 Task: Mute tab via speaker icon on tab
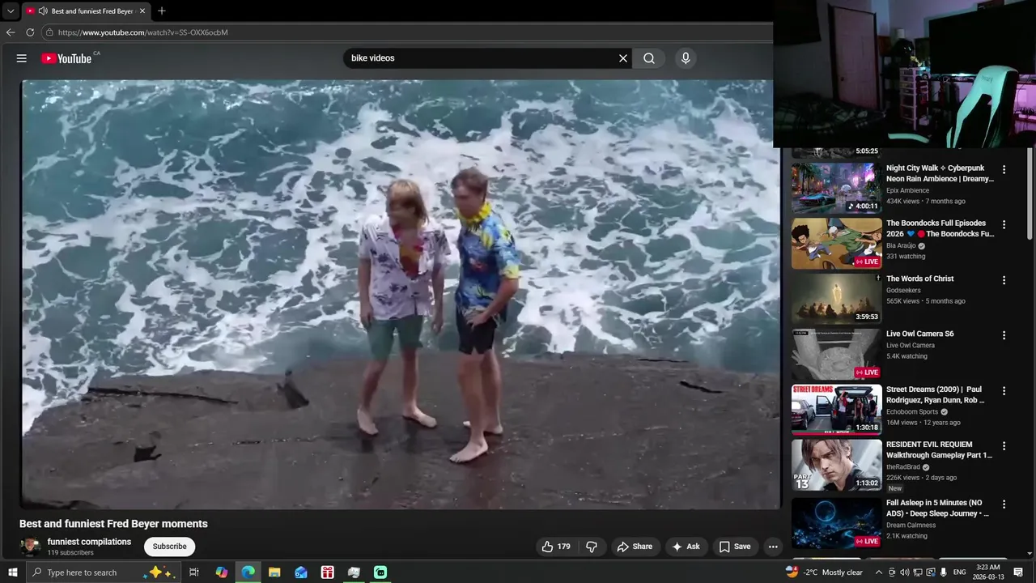[x=42, y=11]
